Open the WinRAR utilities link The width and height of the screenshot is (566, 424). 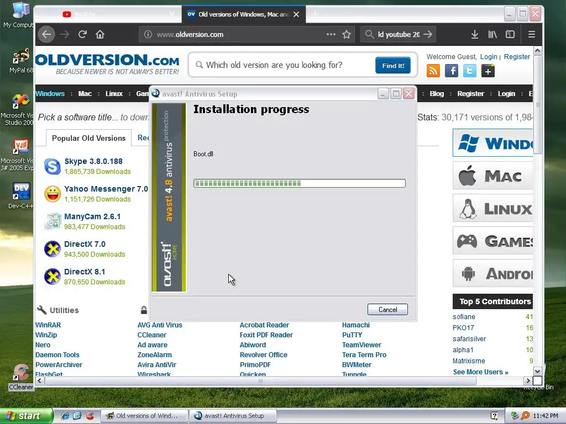click(48, 325)
